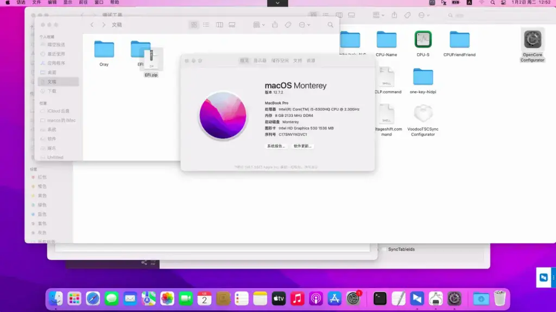Open Safari from the Dock

[x=93, y=298]
